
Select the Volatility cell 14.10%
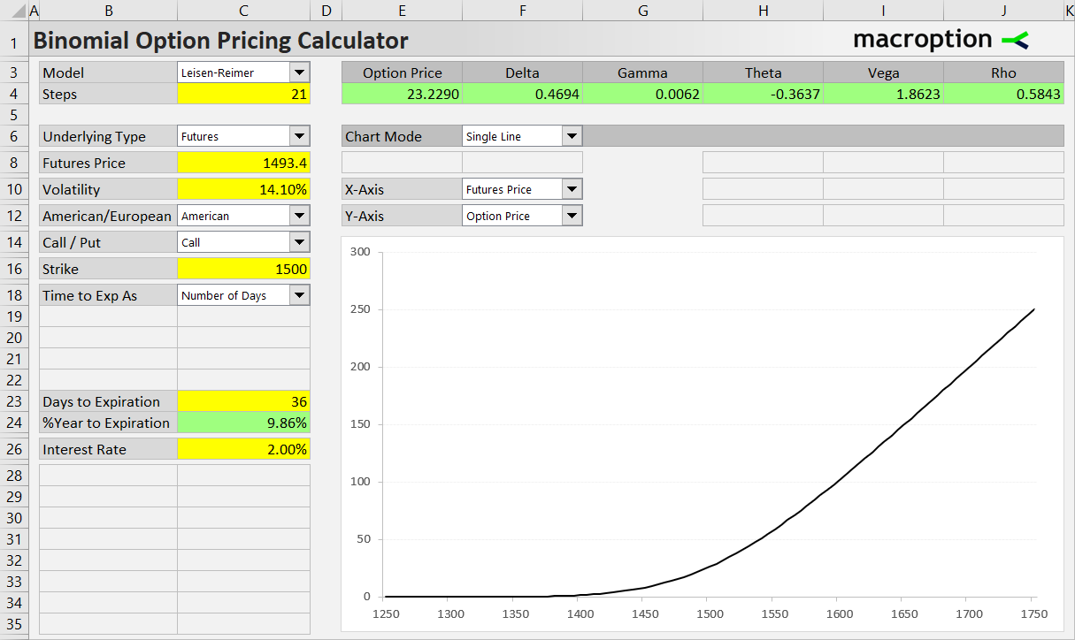244,189
